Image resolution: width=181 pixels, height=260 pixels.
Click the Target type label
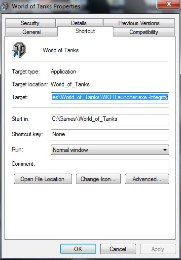(26, 72)
